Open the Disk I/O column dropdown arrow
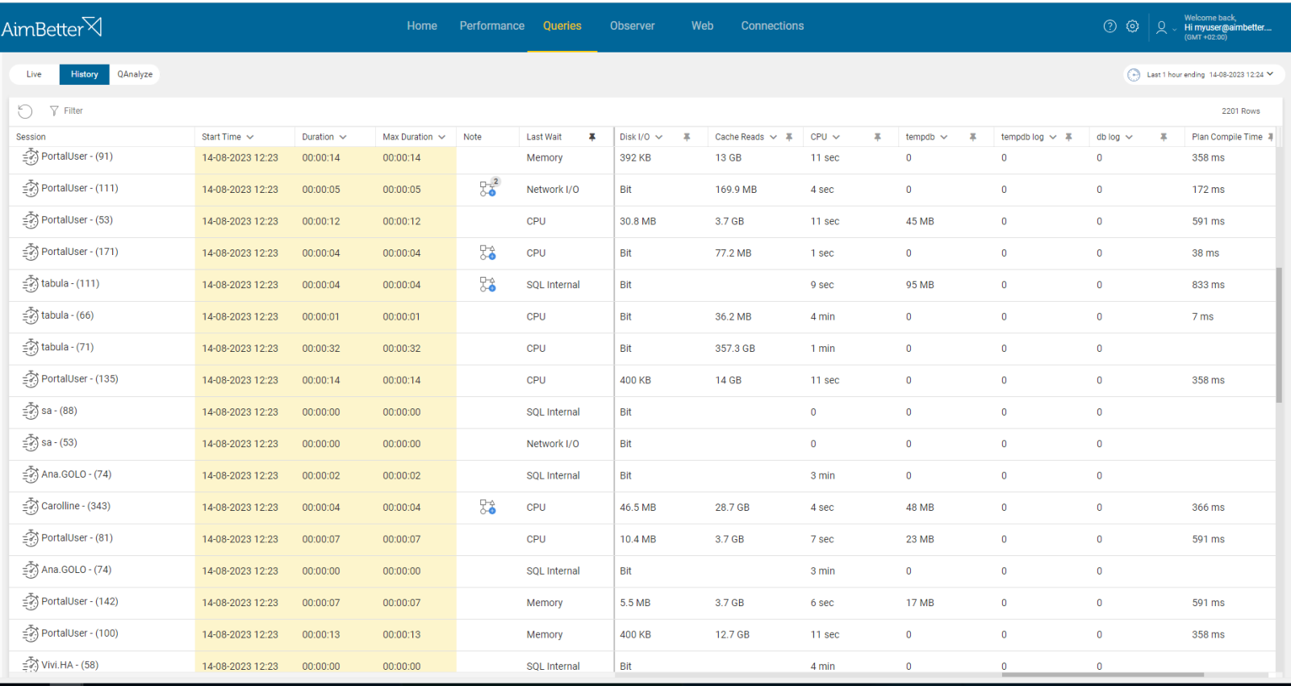The width and height of the screenshot is (1291, 686). [x=658, y=137]
